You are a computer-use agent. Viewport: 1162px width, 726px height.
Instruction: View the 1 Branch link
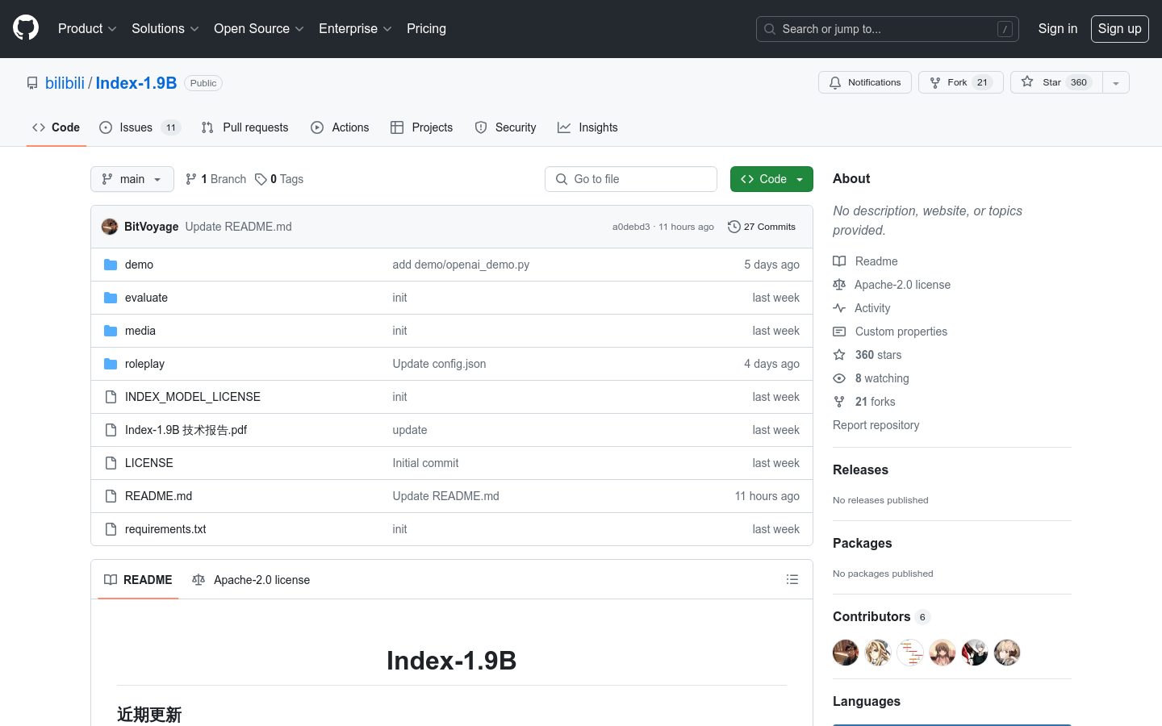coord(215,179)
